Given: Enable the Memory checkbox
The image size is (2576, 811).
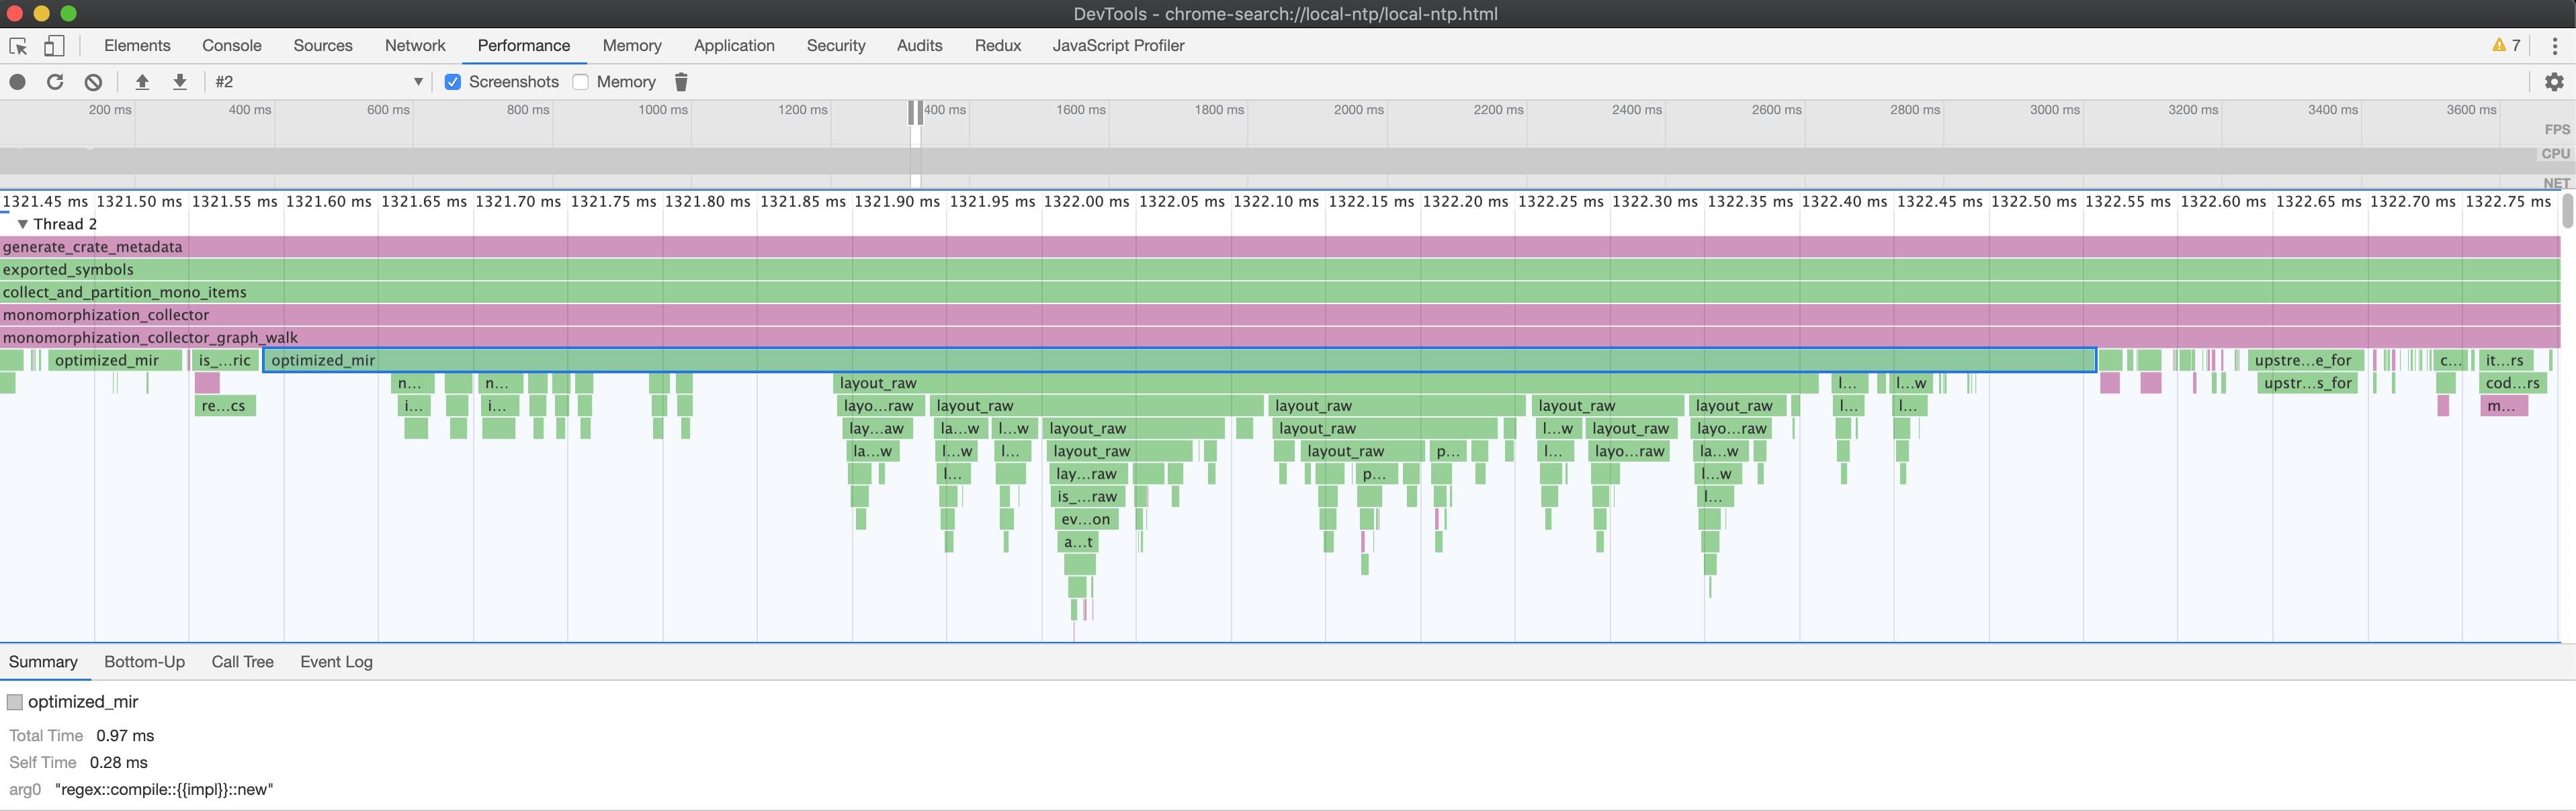Looking at the screenshot, I should (x=581, y=82).
